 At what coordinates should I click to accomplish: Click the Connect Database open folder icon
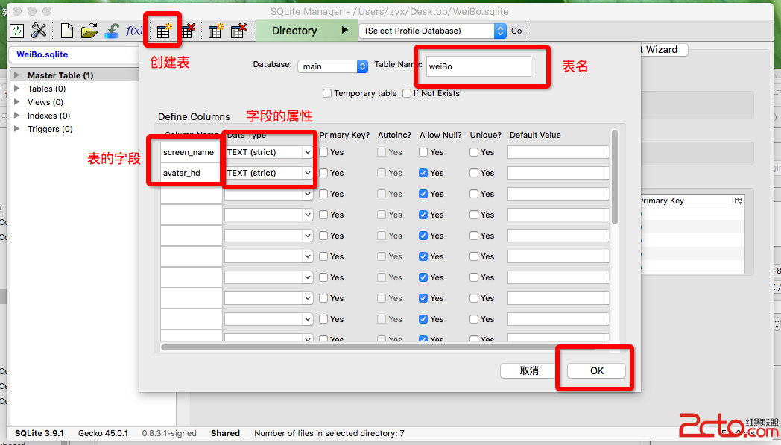click(89, 31)
